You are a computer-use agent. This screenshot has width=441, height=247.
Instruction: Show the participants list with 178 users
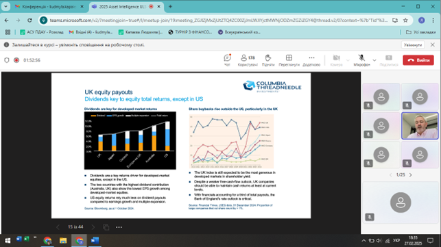(x=248, y=60)
